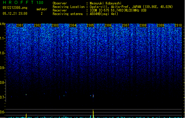Click the 0.6 kHz axis label
The height and width of the screenshot is (118, 185).
point(3,112)
